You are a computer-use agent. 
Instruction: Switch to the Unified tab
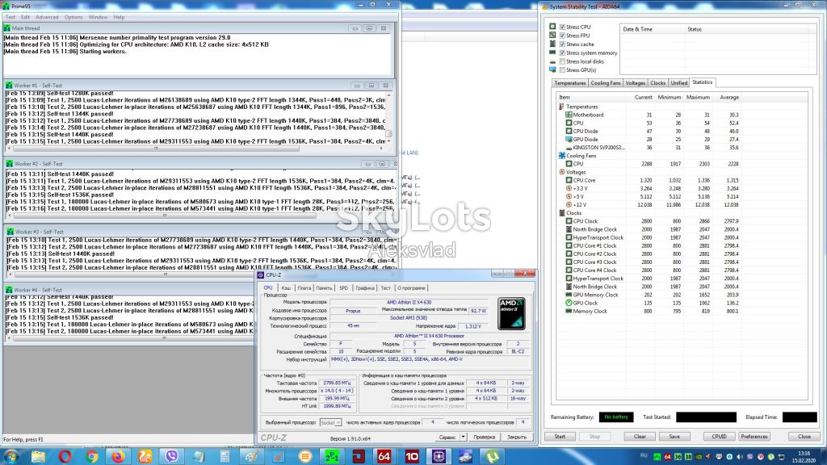(x=678, y=83)
